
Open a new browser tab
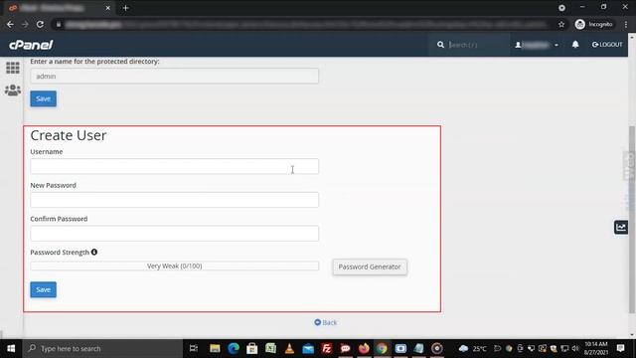point(126,8)
